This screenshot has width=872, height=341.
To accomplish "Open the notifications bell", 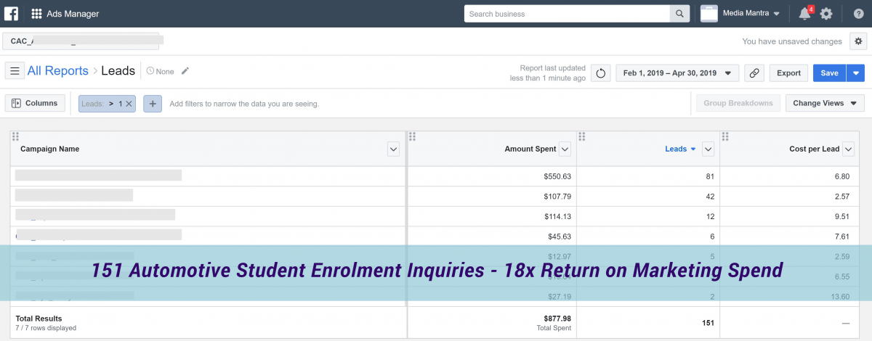I will (804, 14).
